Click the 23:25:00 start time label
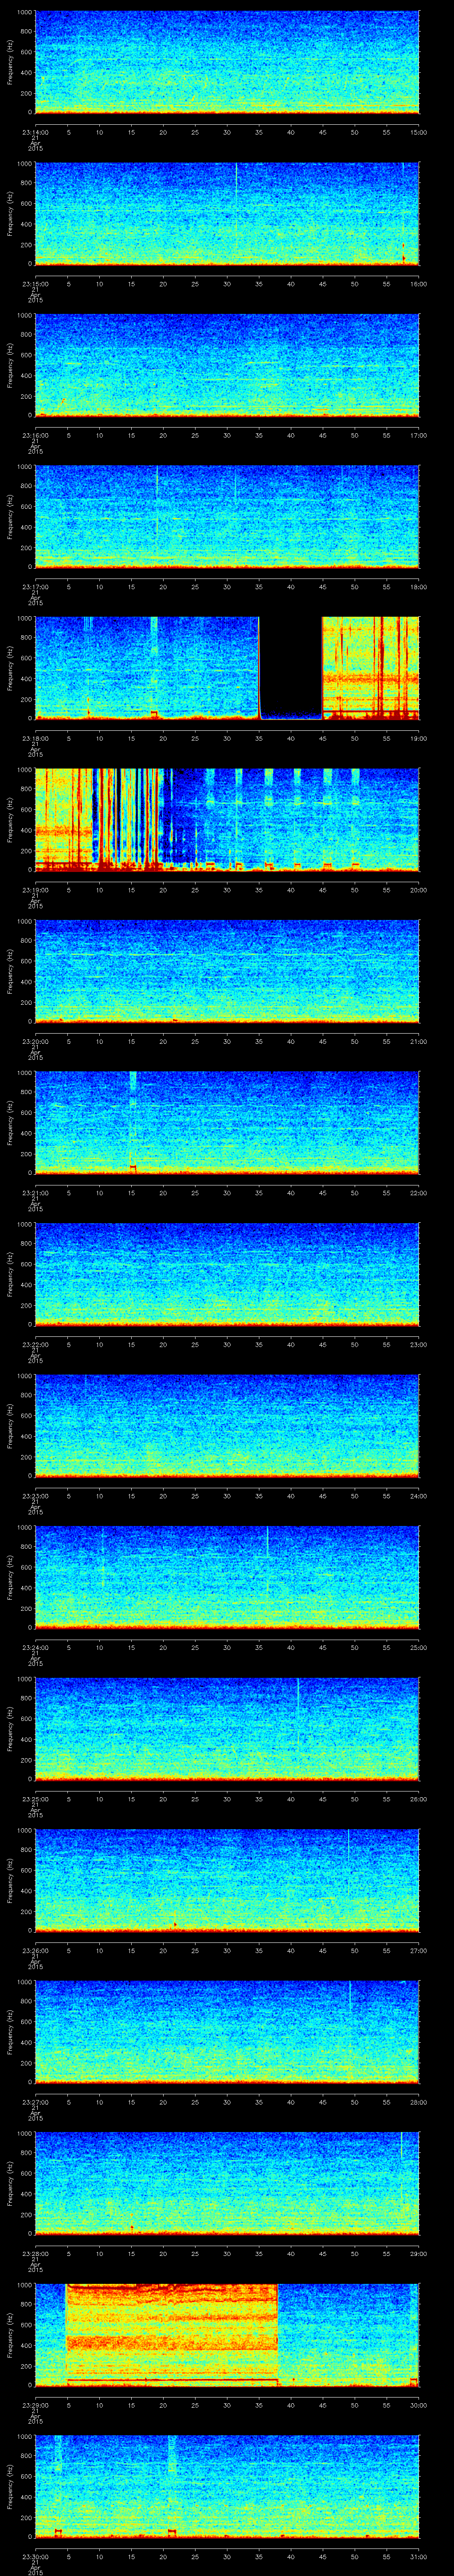Screen dimensions: 454x2576 35,1798
